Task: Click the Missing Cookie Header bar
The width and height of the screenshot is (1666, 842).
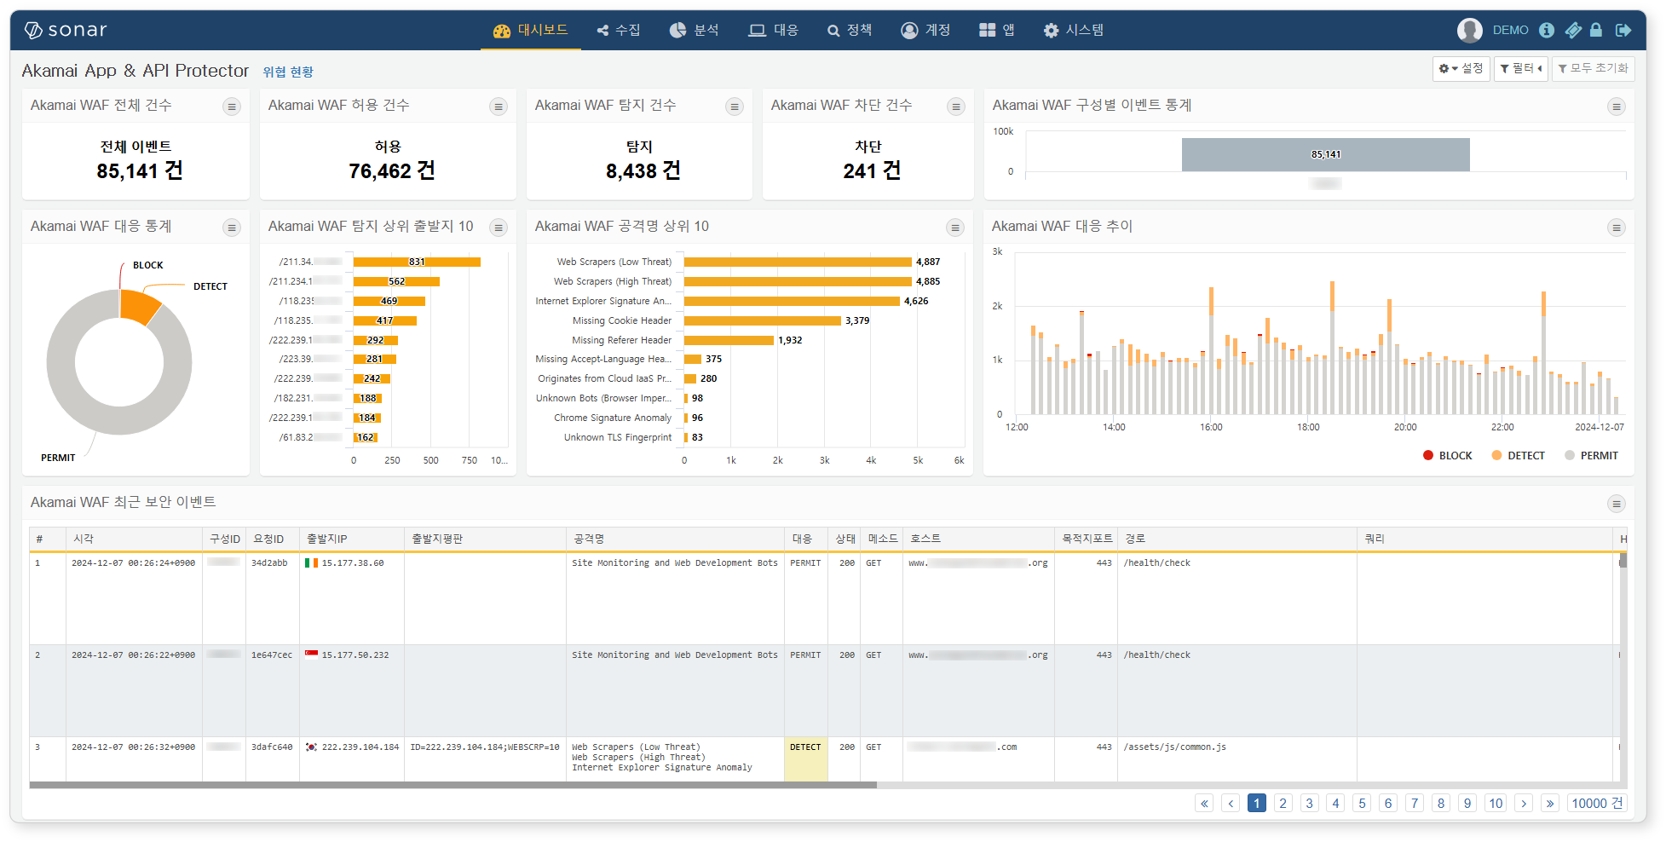Action: click(x=763, y=321)
